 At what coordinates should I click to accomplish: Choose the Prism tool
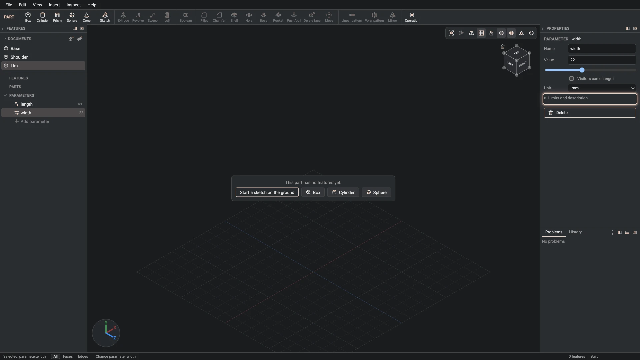click(57, 17)
